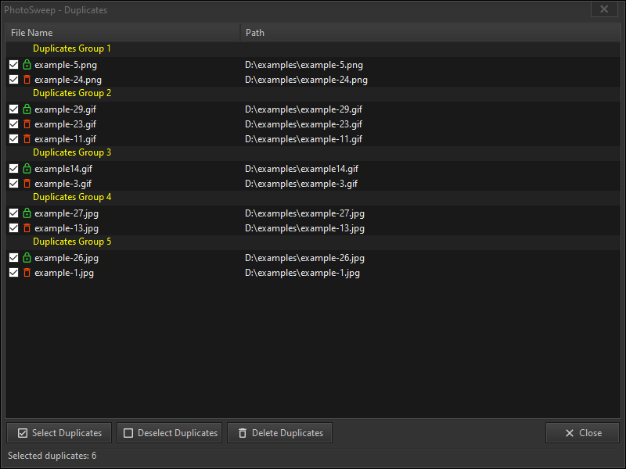The width and height of the screenshot is (626, 469).
Task: Click the Close button at bottom right
Action: (x=582, y=432)
